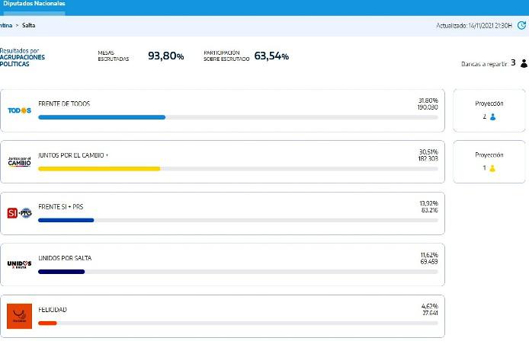Click the yellow person icon in second Proyección
Viewport: 529px width, 341px height.
pos(492,168)
